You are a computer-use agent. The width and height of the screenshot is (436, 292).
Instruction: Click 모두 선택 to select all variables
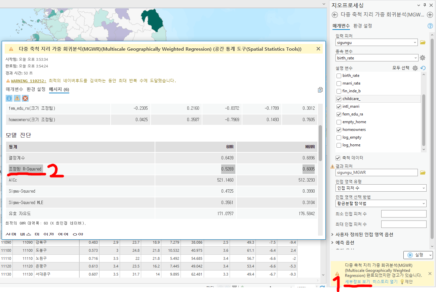tap(401, 68)
